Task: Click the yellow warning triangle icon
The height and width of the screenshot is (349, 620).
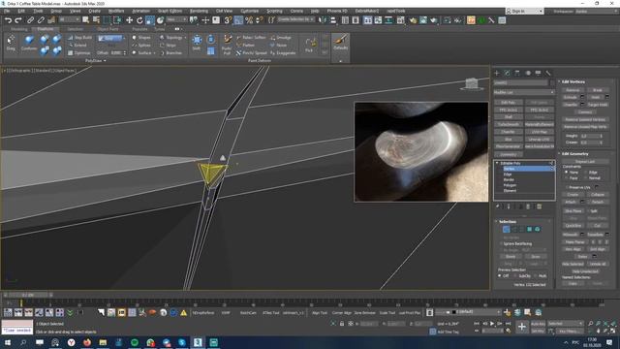Action: point(183,312)
